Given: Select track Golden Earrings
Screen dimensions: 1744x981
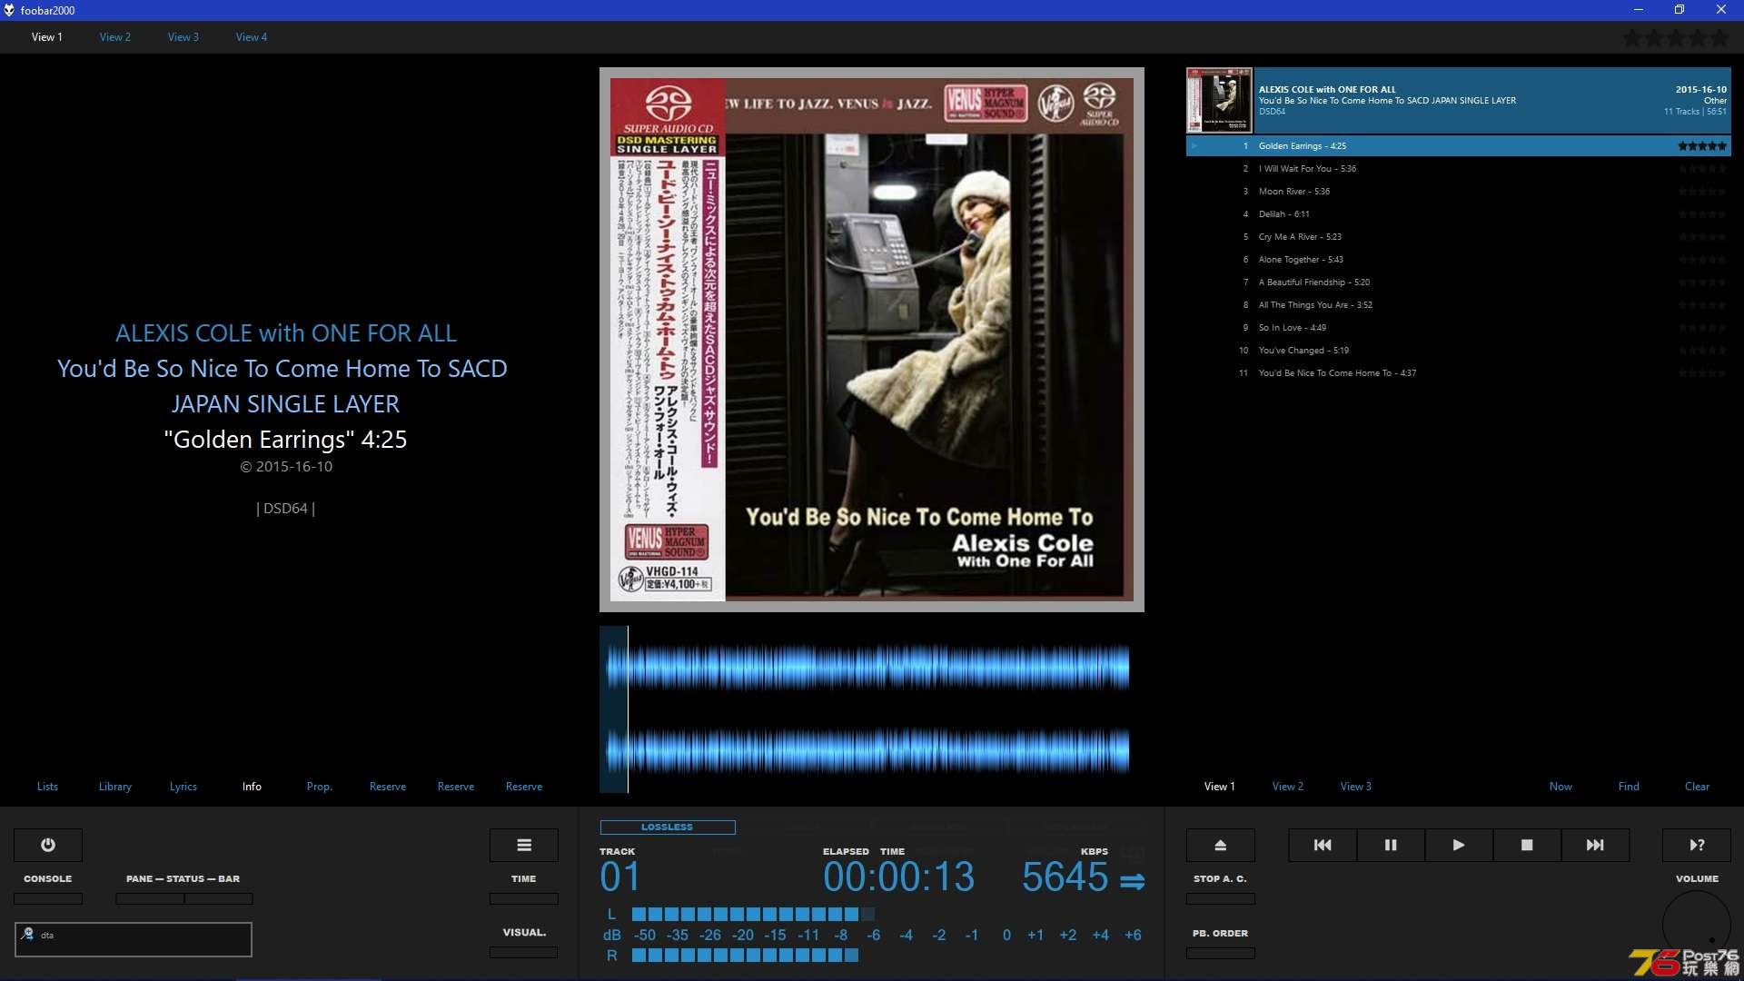Looking at the screenshot, I should click(x=1459, y=145).
